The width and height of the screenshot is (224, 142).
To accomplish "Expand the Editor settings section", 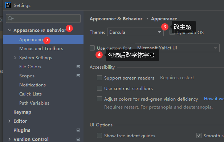I will point(9,121).
